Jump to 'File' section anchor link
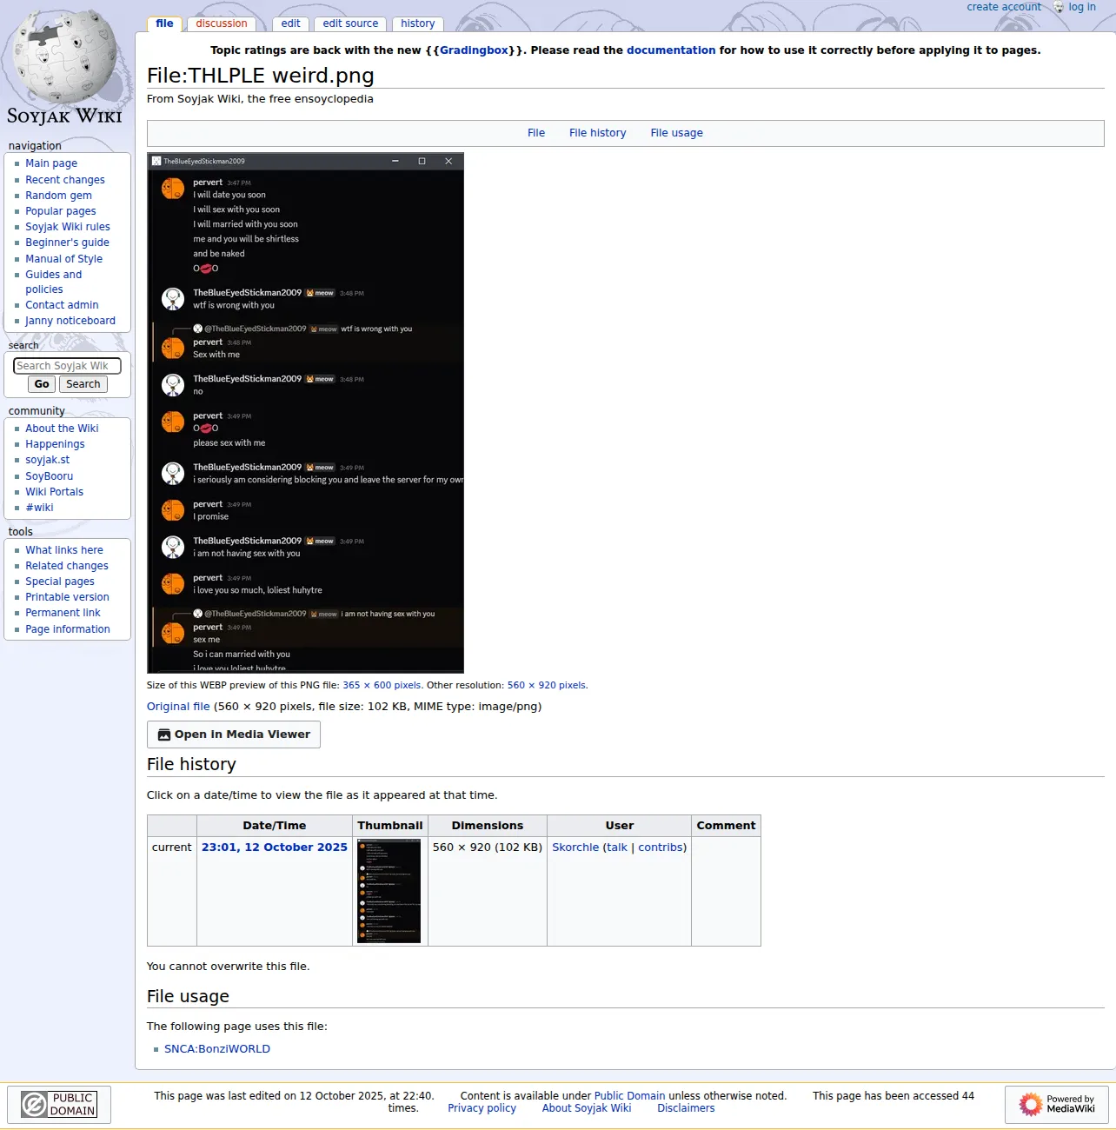Image resolution: width=1116 pixels, height=1130 pixels. pos(536,133)
